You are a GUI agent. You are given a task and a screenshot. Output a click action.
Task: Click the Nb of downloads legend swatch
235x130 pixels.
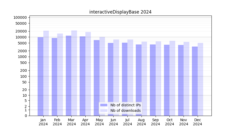[x=104, y=110]
